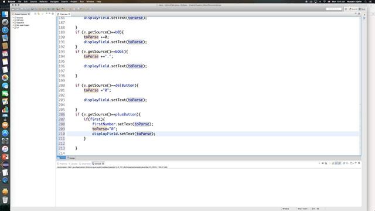Open the Source menu
The image size is (375, 211).
pyautogui.click(x=33, y=1)
